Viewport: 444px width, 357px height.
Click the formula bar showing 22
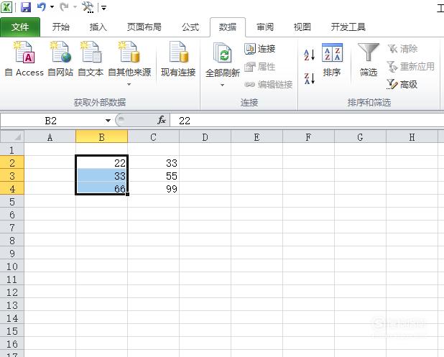(307, 121)
